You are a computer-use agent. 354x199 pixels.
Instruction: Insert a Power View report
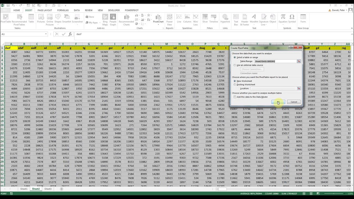170,19
